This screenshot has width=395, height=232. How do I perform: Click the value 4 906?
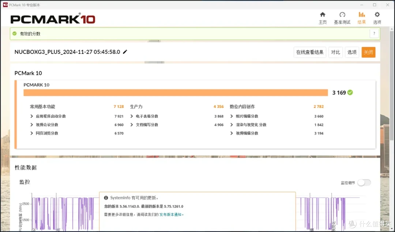[219, 125]
